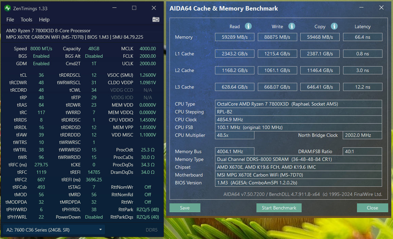Select L1 Cache Copy value 2387.1 GB/s
The width and height of the screenshot is (393, 239).
[320, 54]
